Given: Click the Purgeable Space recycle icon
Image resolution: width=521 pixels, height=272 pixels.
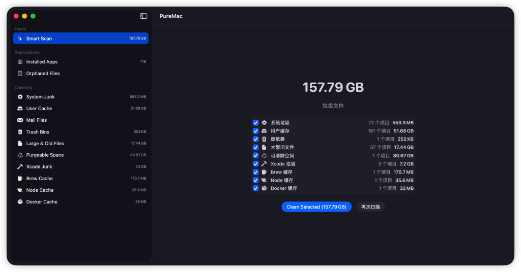Looking at the screenshot, I should coord(20,155).
